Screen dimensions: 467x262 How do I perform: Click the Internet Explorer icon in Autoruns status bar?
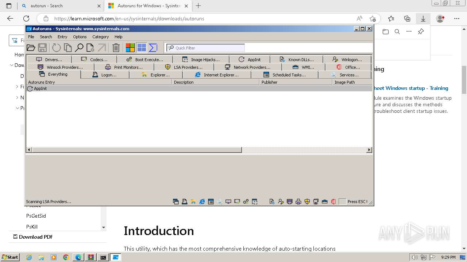(x=202, y=202)
